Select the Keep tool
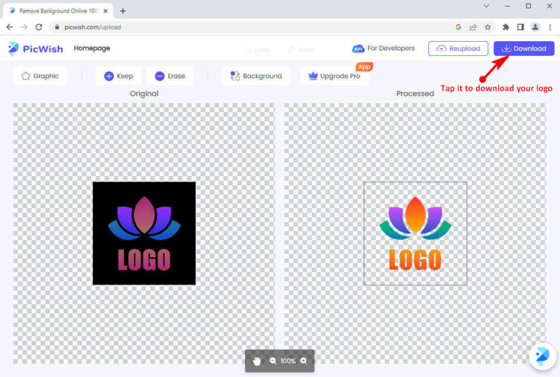Screen dimensions: 560x377 (118, 76)
